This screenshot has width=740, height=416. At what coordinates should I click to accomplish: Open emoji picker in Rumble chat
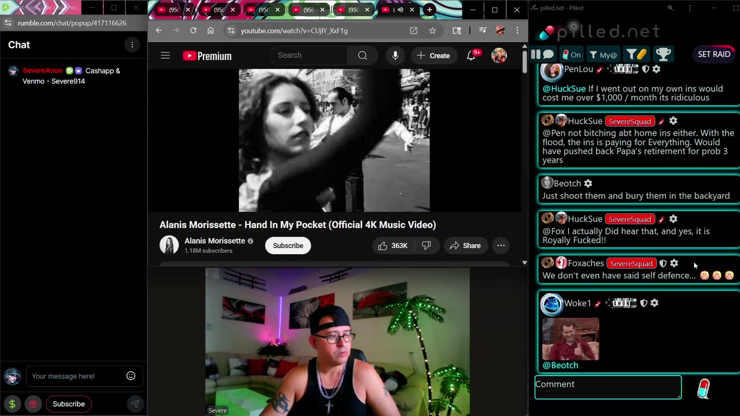tap(131, 376)
